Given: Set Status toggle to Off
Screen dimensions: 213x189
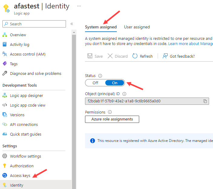Looking at the screenshot, I should tap(95, 83).
